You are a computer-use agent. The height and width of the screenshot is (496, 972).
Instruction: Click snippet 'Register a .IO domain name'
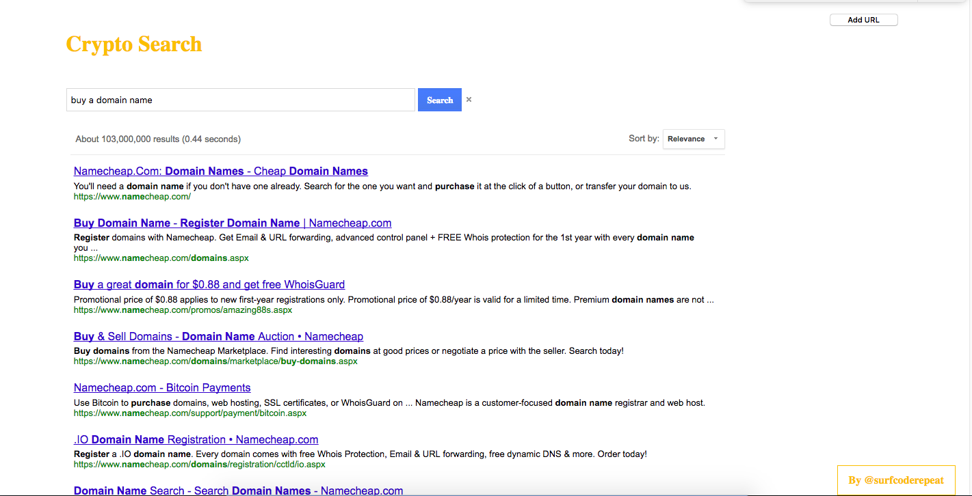point(360,454)
